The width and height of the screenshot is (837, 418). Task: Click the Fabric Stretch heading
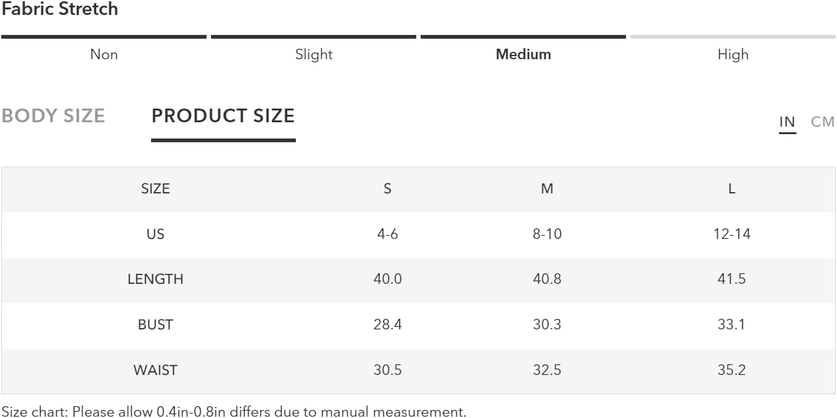(x=60, y=9)
